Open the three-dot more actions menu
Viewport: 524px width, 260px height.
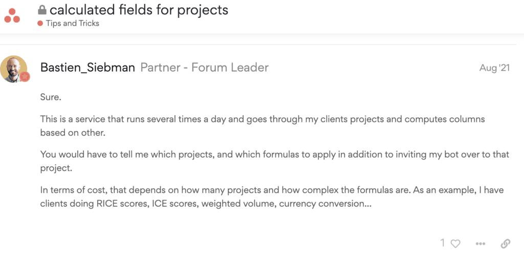[x=480, y=244]
